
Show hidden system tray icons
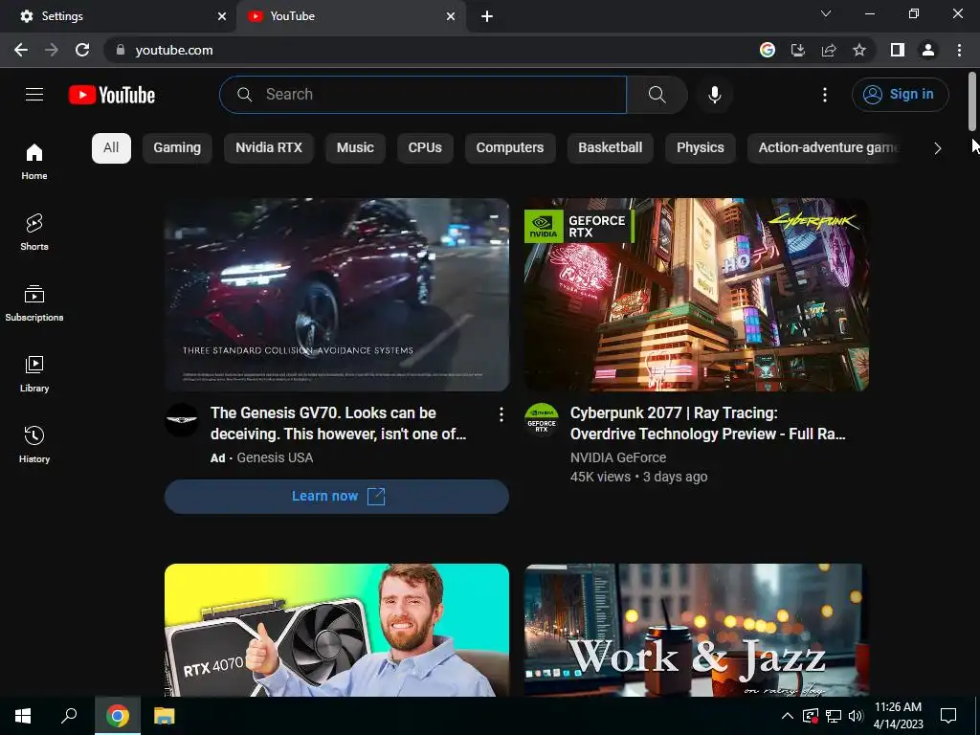pos(788,716)
